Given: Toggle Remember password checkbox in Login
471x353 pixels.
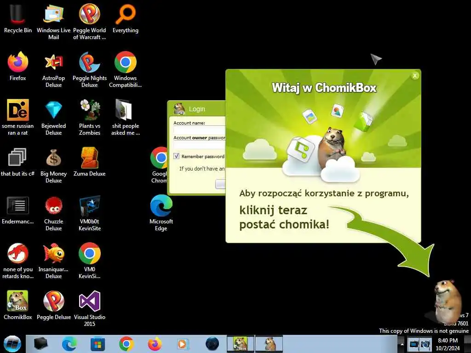Looking at the screenshot, I should 176,156.
